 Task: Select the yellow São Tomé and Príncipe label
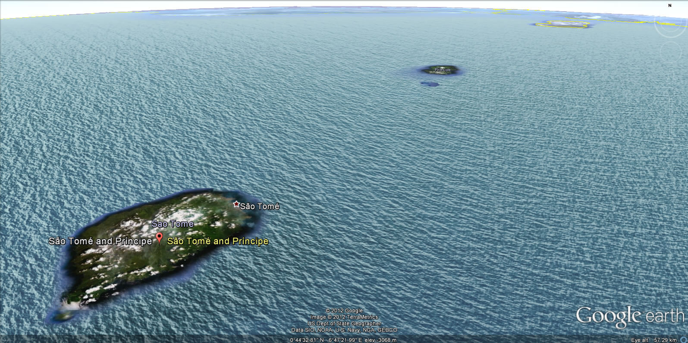coord(217,241)
